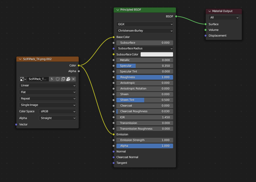This screenshot has height=182, width=256.
Task: Open the Color Space sRGB dropdown
Action: tap(57, 111)
